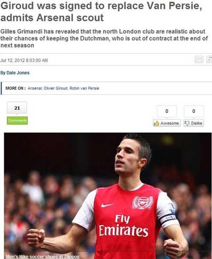This screenshot has width=212, height=259.
Task: Open the Robin van Persie topic link
Action: coord(84,88)
